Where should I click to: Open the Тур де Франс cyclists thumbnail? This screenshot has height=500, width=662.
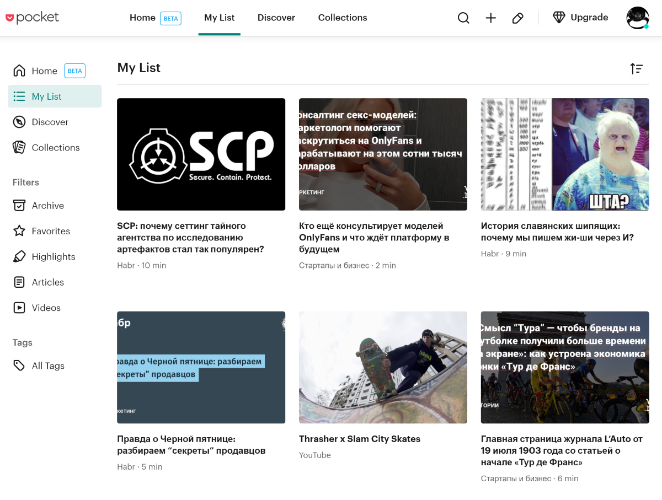565,367
